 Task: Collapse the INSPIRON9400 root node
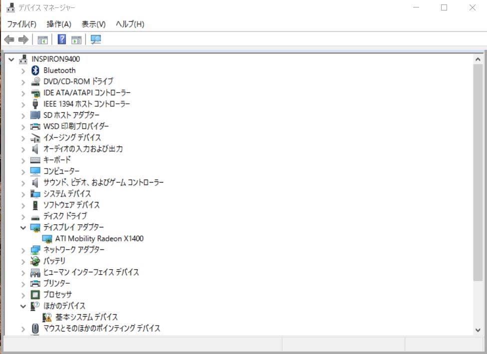click(11, 59)
